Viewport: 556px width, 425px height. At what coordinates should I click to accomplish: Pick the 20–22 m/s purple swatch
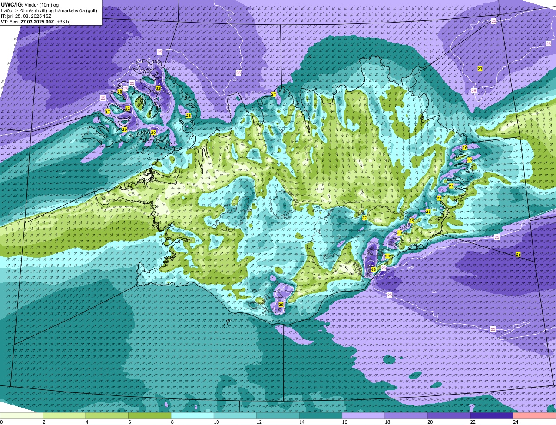click(x=450, y=415)
